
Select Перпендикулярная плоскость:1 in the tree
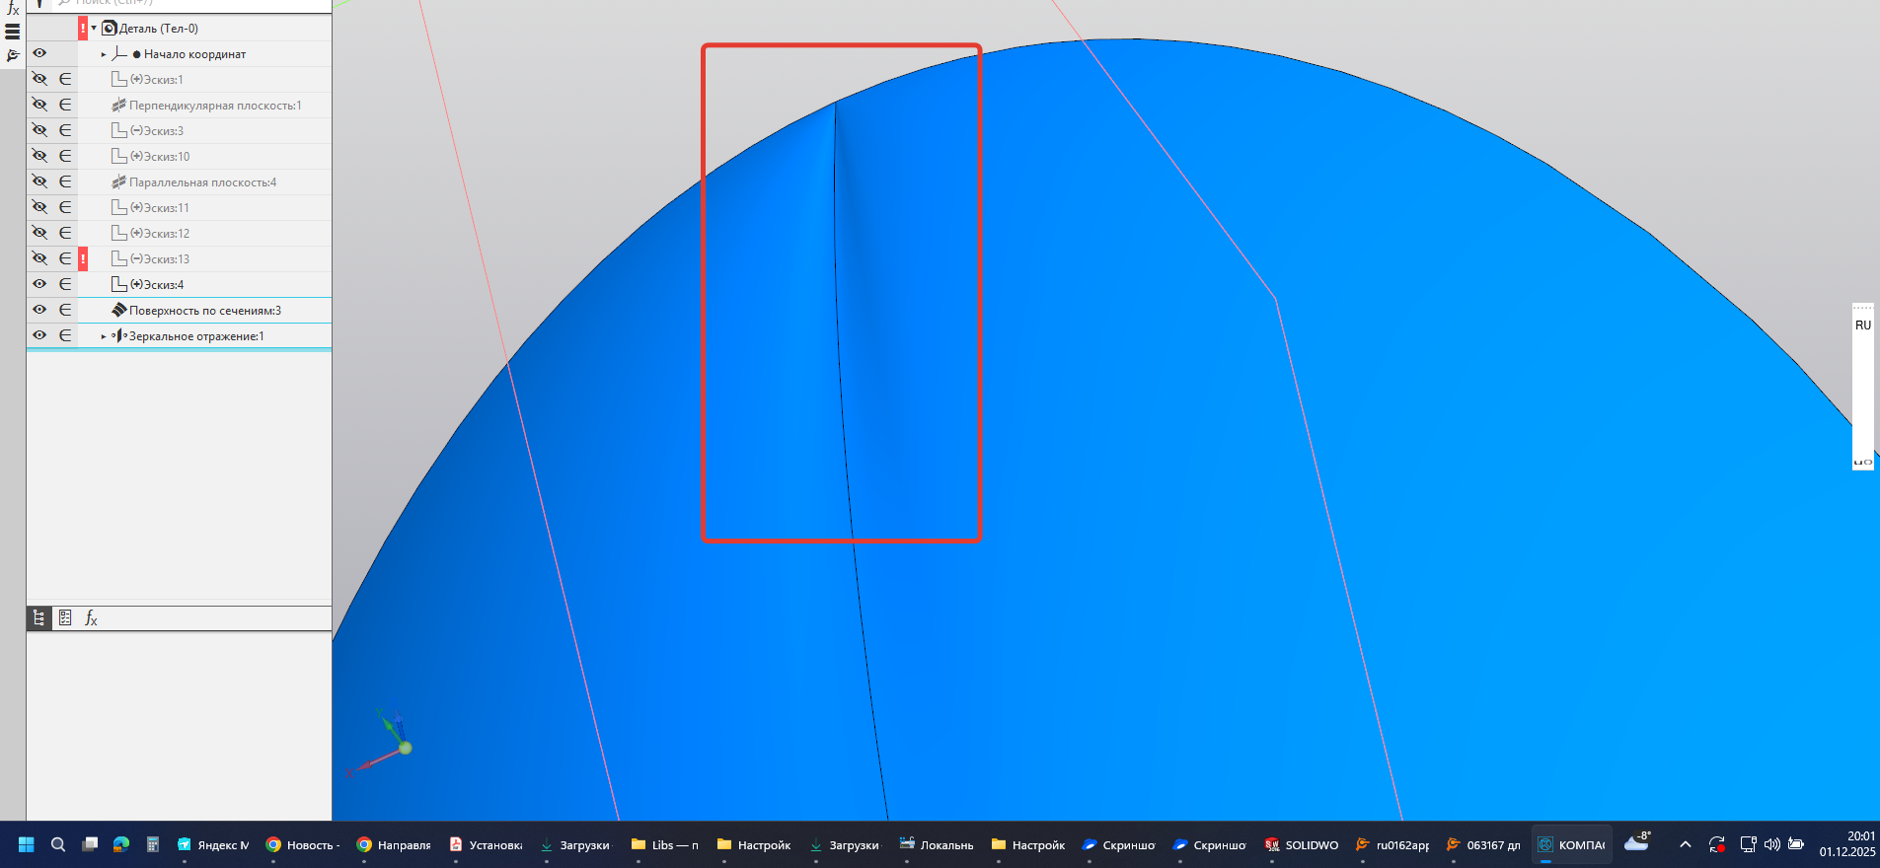pyautogui.click(x=214, y=105)
